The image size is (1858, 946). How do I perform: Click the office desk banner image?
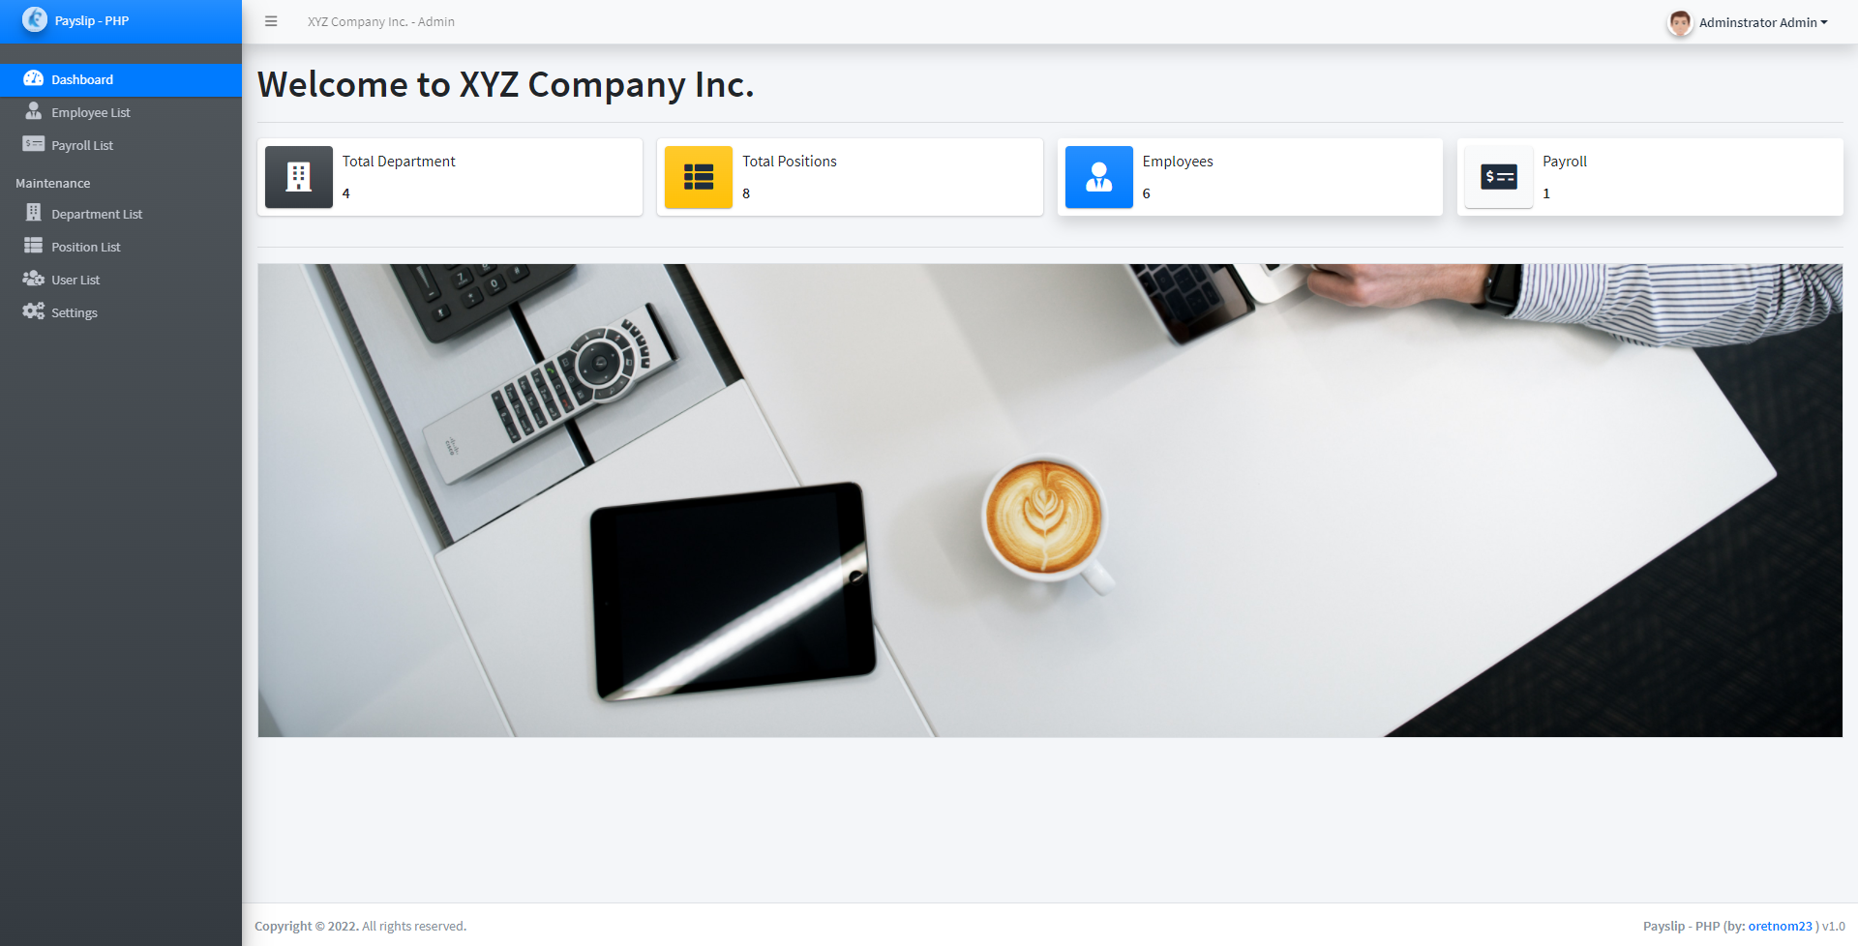[x=1050, y=500]
